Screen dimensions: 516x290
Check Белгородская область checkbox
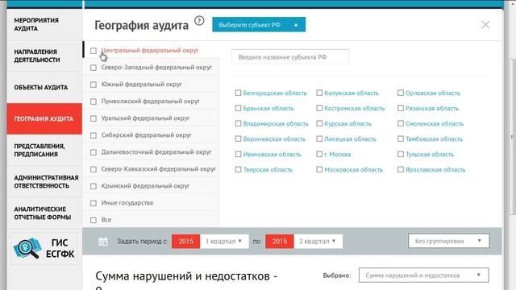click(x=239, y=93)
